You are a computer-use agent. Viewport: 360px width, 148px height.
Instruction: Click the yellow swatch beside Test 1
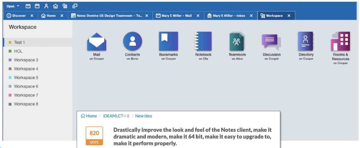pyautogui.click(x=10, y=42)
